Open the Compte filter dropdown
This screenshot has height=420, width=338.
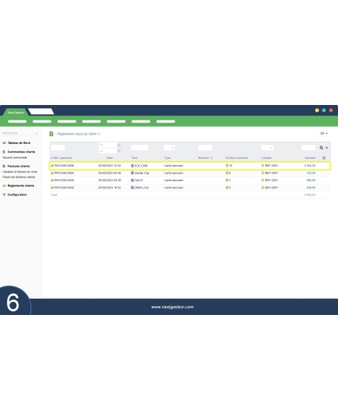267,148
